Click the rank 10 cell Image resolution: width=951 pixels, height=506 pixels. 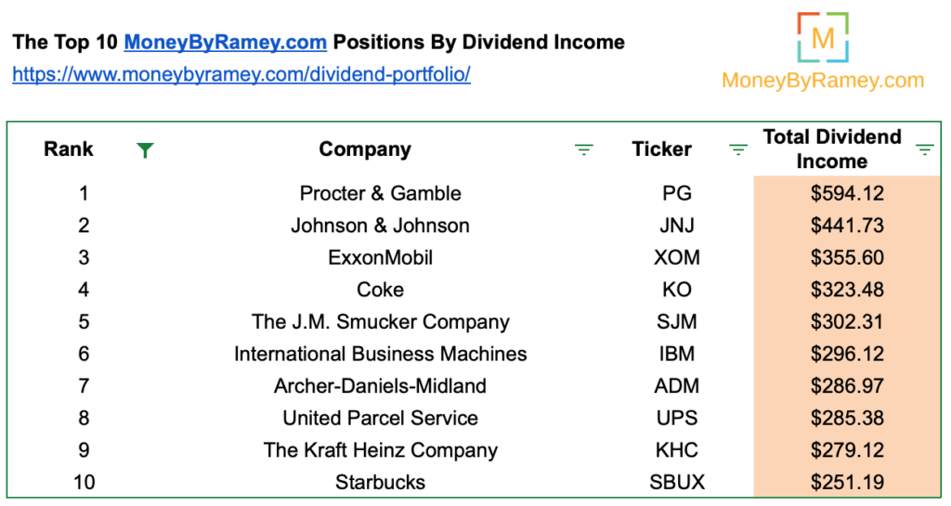pyautogui.click(x=84, y=483)
